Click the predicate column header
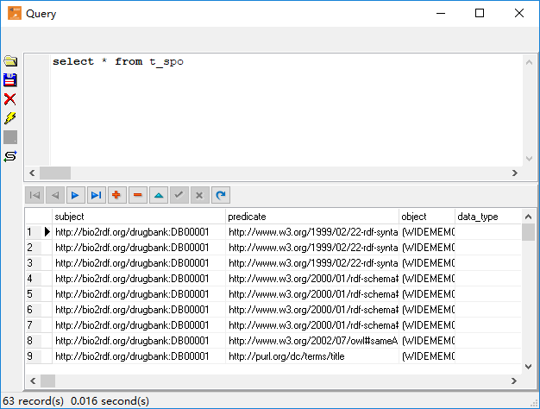Screen dimensions: 540x409 point(311,217)
